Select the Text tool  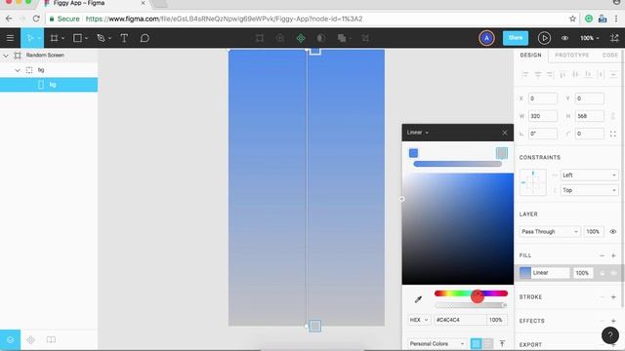tap(124, 38)
